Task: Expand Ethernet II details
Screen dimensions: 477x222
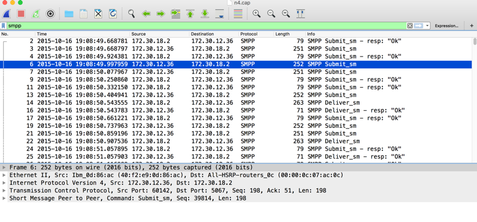Action: (4, 175)
